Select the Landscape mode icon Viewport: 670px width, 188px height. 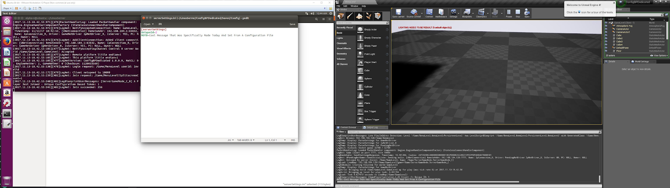359,16
